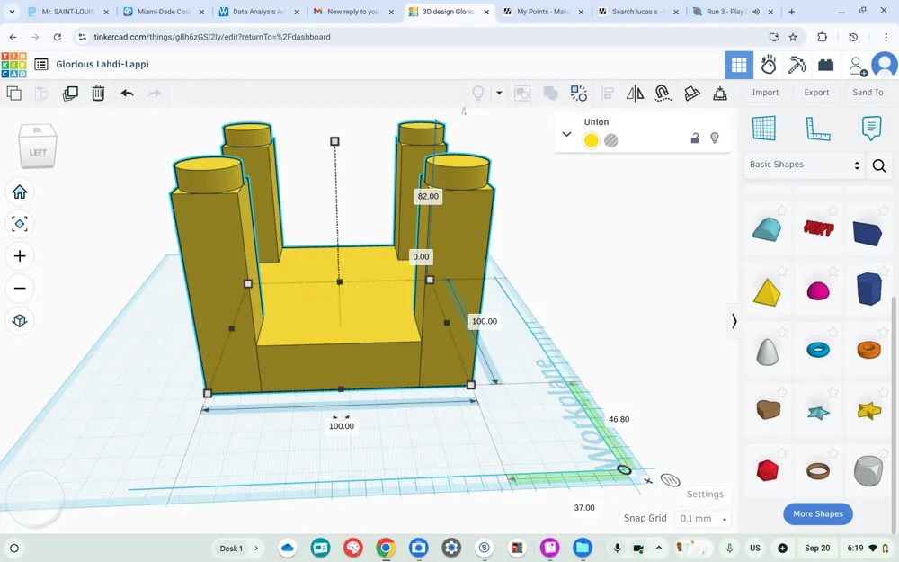
Task: Open workplane Settings
Action: [x=705, y=495]
